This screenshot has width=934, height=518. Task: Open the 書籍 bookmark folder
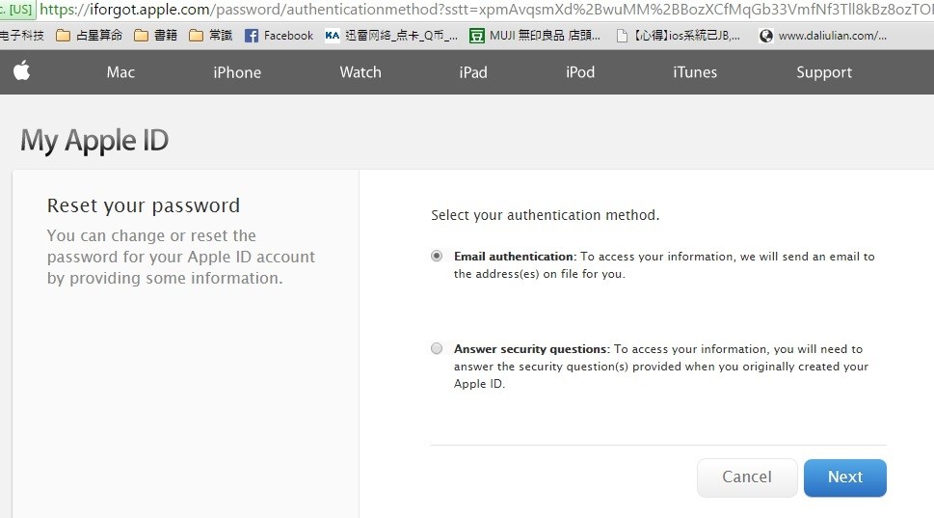pyautogui.click(x=155, y=36)
